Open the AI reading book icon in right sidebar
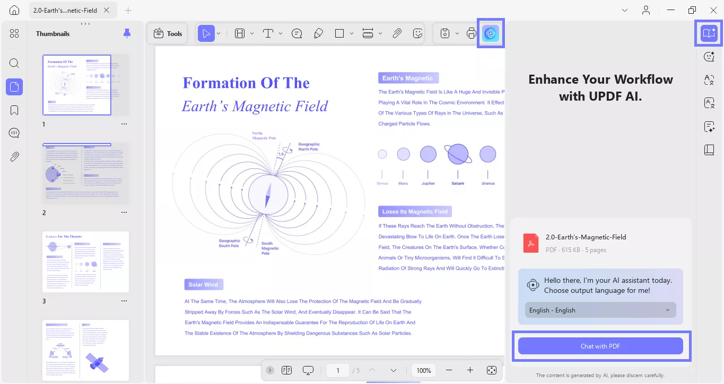Image resolution: width=724 pixels, height=384 pixels. (709, 33)
